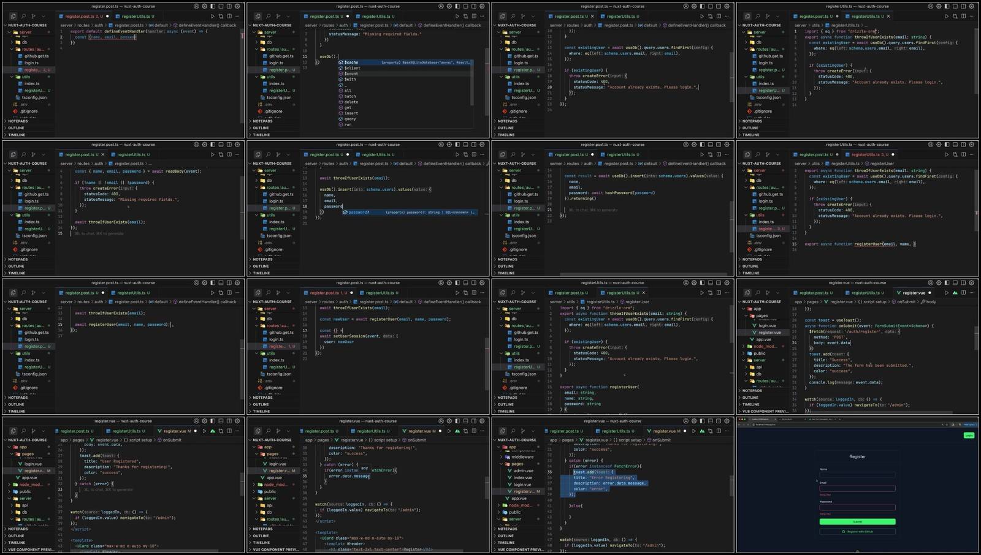
Task: Open Accounts icon in the 'User Registered' frame
Action: click(196, 421)
